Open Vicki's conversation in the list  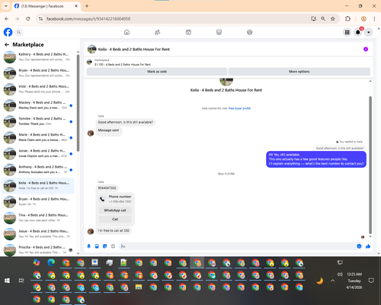38,89
